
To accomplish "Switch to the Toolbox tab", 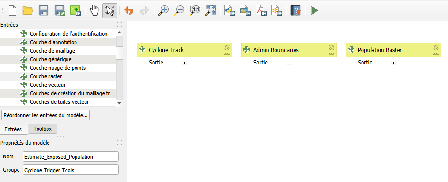I will click(43, 129).
